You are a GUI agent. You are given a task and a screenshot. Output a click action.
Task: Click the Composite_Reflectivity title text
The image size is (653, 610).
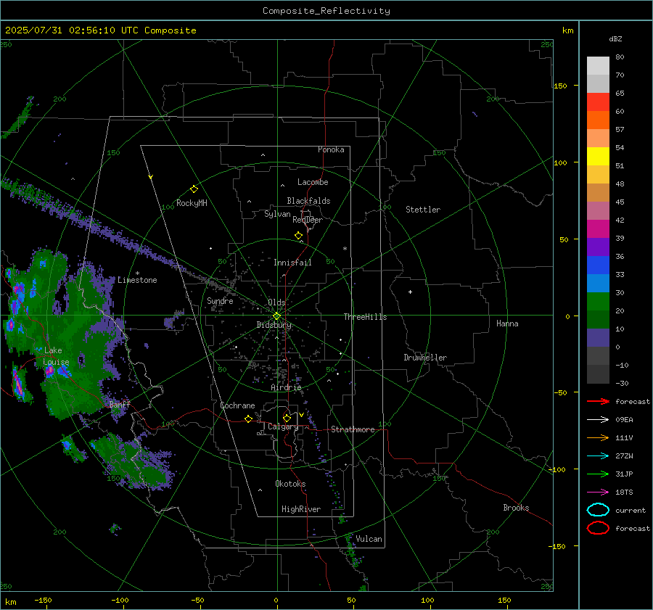point(326,11)
